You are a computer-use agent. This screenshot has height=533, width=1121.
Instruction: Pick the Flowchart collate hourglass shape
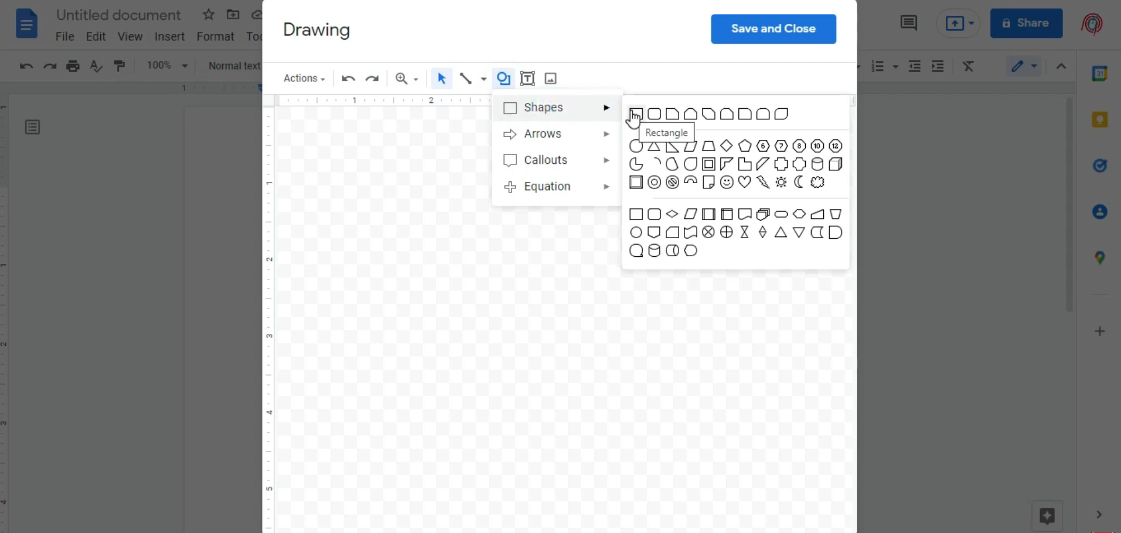tap(745, 232)
